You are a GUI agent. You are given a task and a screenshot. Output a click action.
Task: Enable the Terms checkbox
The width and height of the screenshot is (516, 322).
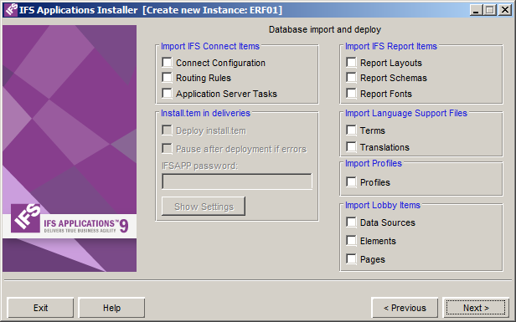point(352,130)
